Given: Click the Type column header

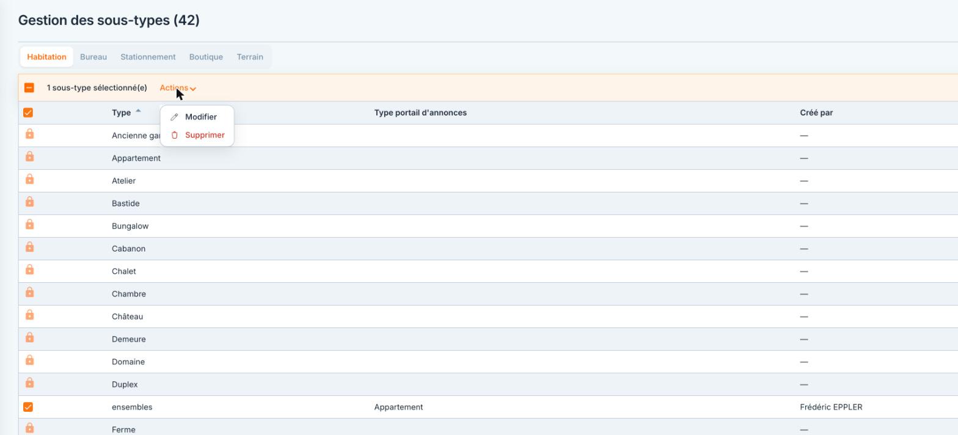Looking at the screenshot, I should [122, 112].
